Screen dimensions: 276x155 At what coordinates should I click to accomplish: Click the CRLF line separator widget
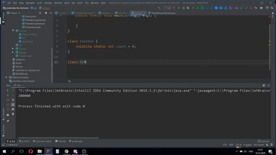pyautogui.click(x=231, y=145)
